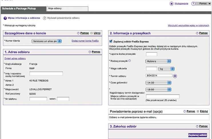Click Zmień adres odbioru link
212x139 pixels.
[x=15, y=58]
